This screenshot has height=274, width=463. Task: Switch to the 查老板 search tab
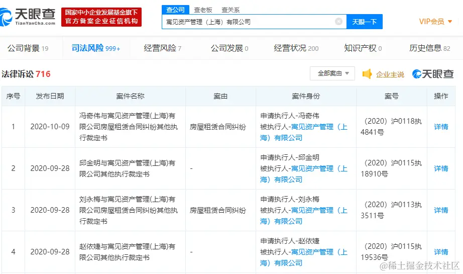[x=203, y=10]
